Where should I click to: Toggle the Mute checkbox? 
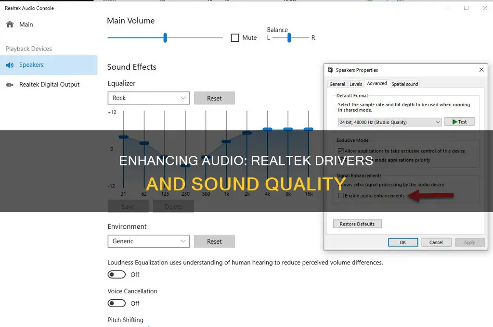[x=235, y=38]
